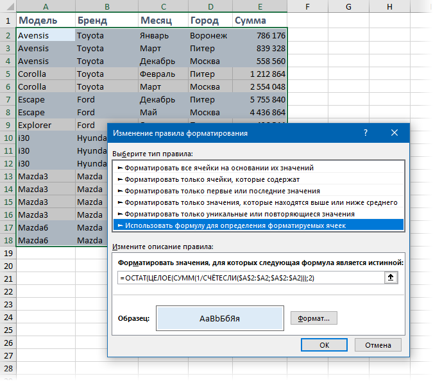
Task: Click the 'Escape' cell in row 7
Action: 46,99
